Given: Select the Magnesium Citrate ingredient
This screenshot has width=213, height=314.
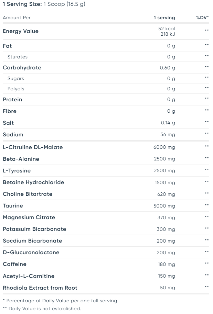Looking at the screenshot, I should (x=29, y=217).
